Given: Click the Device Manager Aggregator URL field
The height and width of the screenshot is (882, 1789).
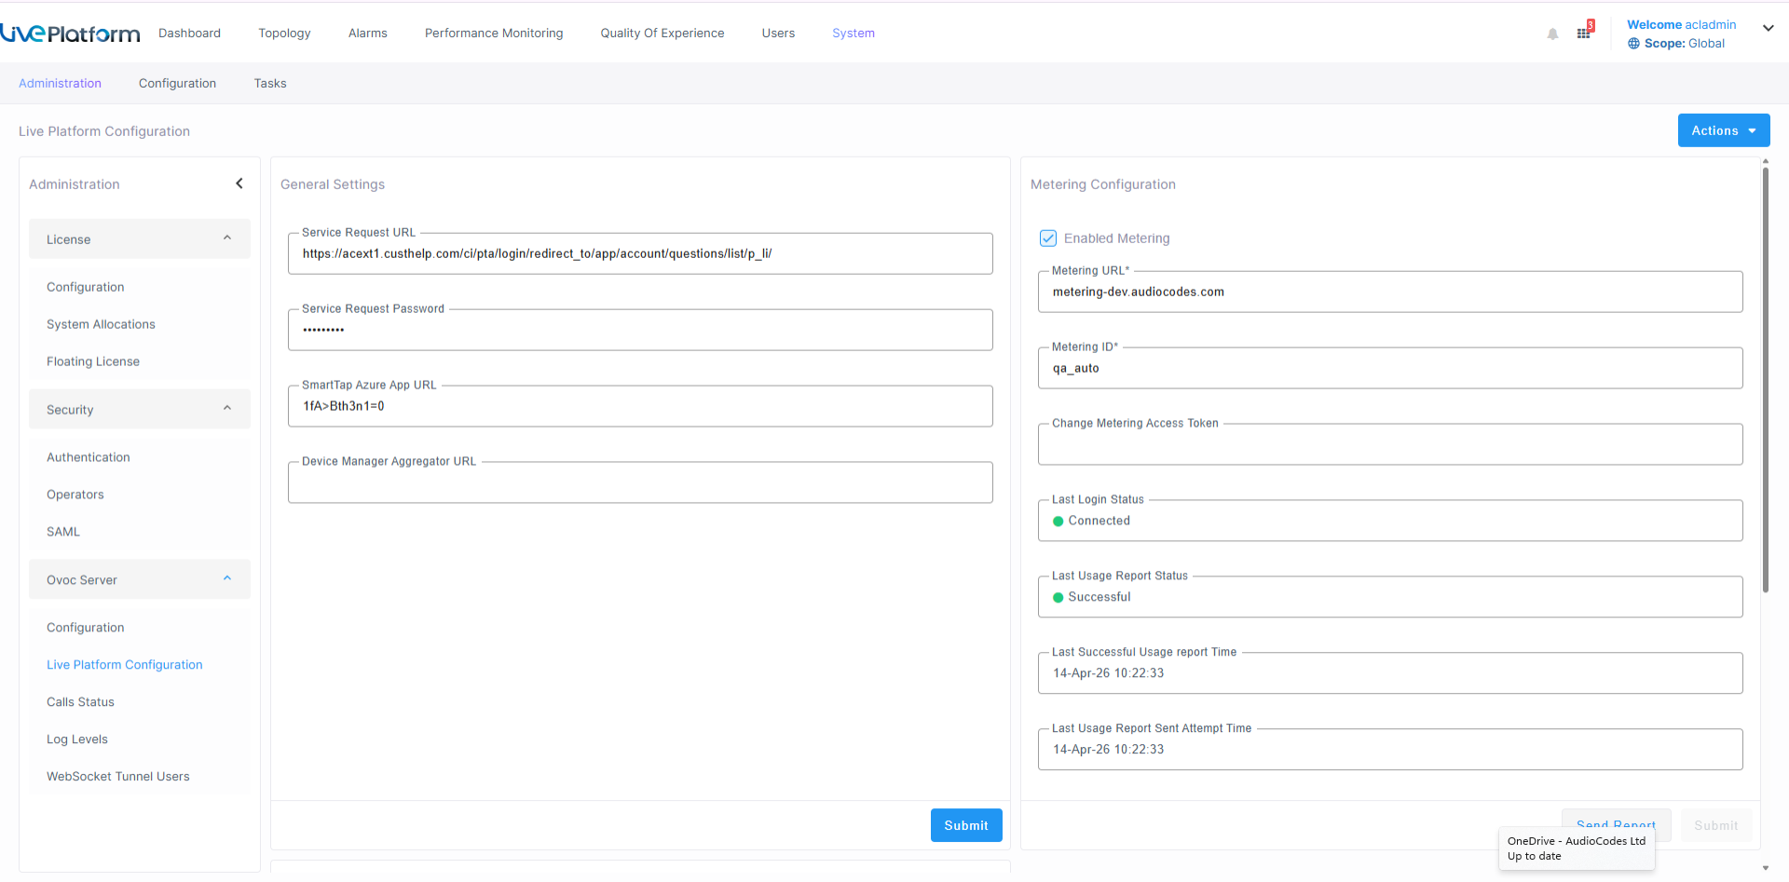Looking at the screenshot, I should pyautogui.click(x=640, y=483).
